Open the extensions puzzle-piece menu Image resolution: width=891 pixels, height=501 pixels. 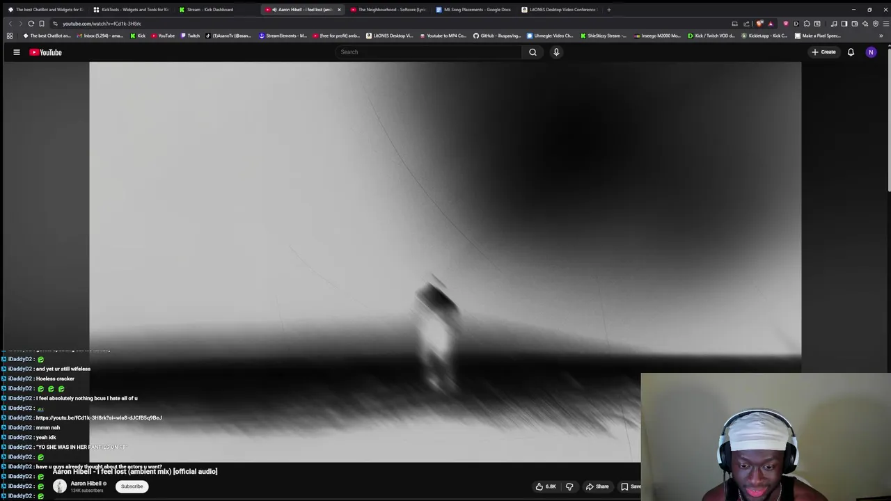(x=807, y=24)
